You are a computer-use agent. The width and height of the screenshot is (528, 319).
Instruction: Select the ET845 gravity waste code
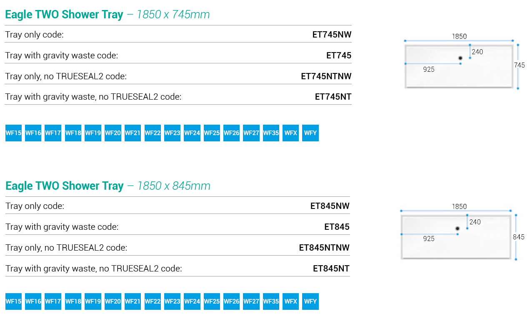(337, 227)
